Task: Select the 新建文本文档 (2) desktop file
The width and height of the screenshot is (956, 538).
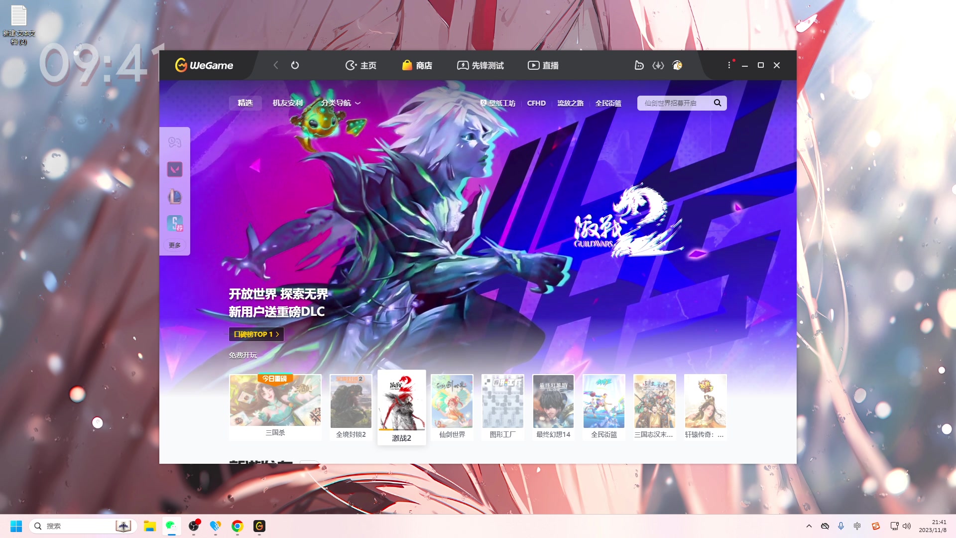Action: pyautogui.click(x=19, y=25)
